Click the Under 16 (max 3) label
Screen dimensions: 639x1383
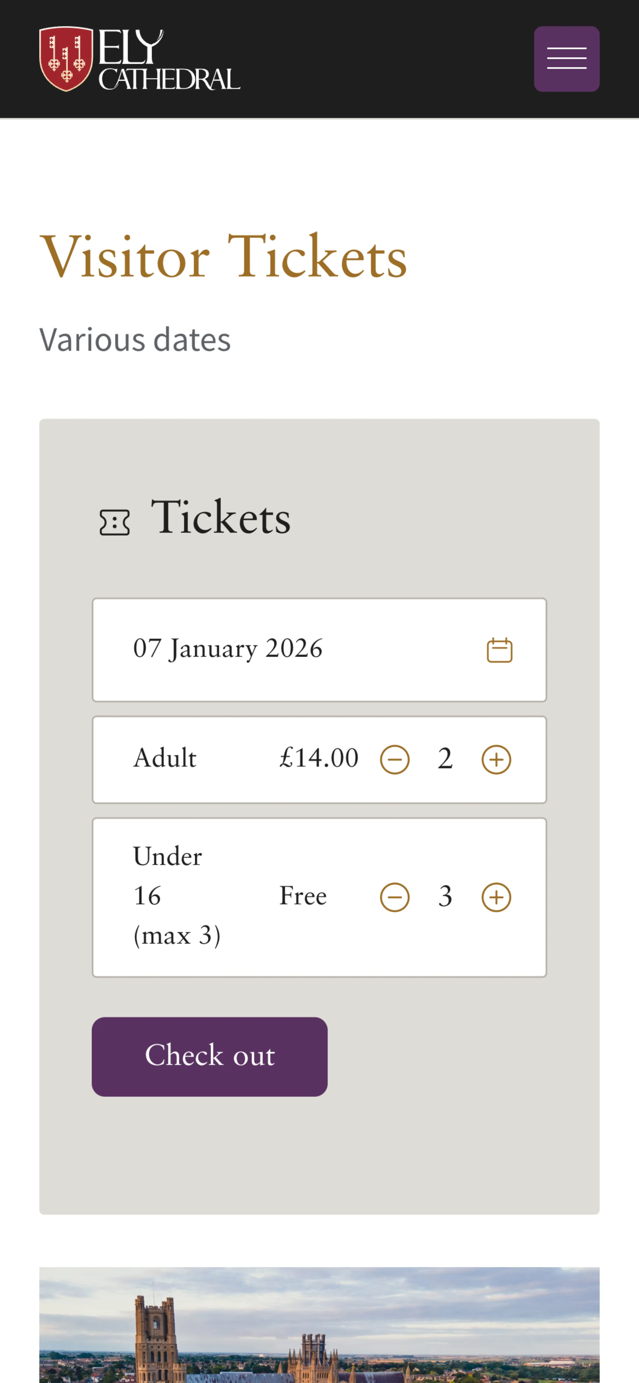[176, 896]
